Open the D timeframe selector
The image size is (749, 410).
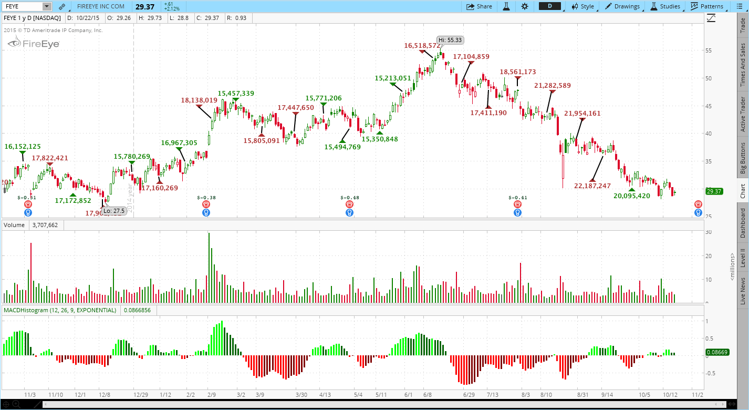coord(549,6)
